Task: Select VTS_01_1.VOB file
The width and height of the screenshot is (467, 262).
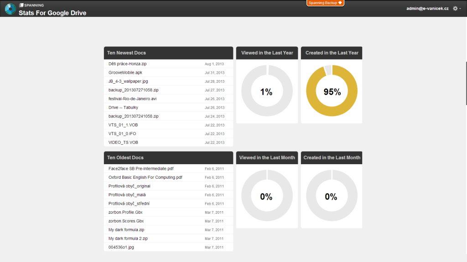Action: point(123,125)
